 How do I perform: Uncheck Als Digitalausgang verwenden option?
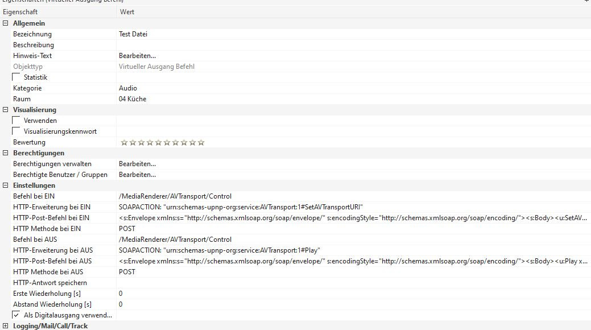point(16,315)
